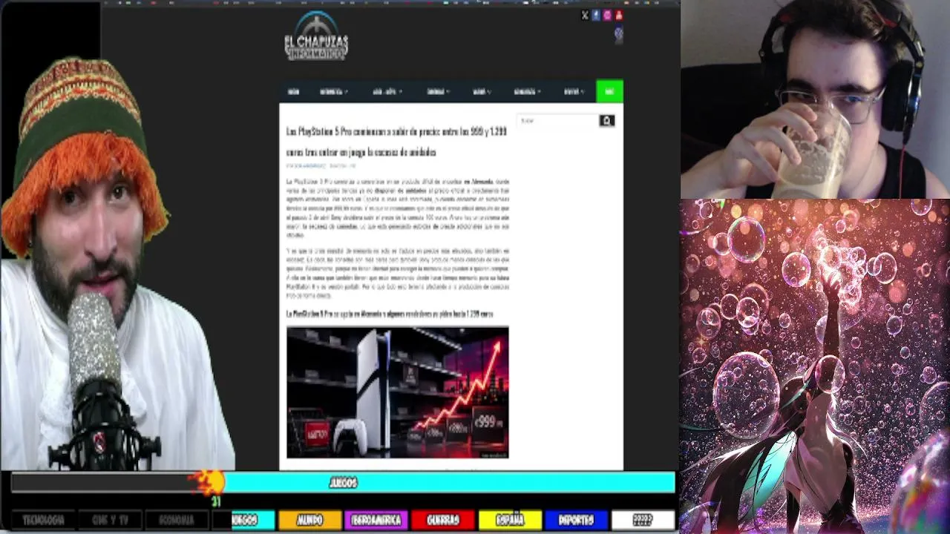Open the PlayStation 5 Pro article headline
Image resolution: width=950 pixels, height=534 pixels.
pyautogui.click(x=396, y=142)
